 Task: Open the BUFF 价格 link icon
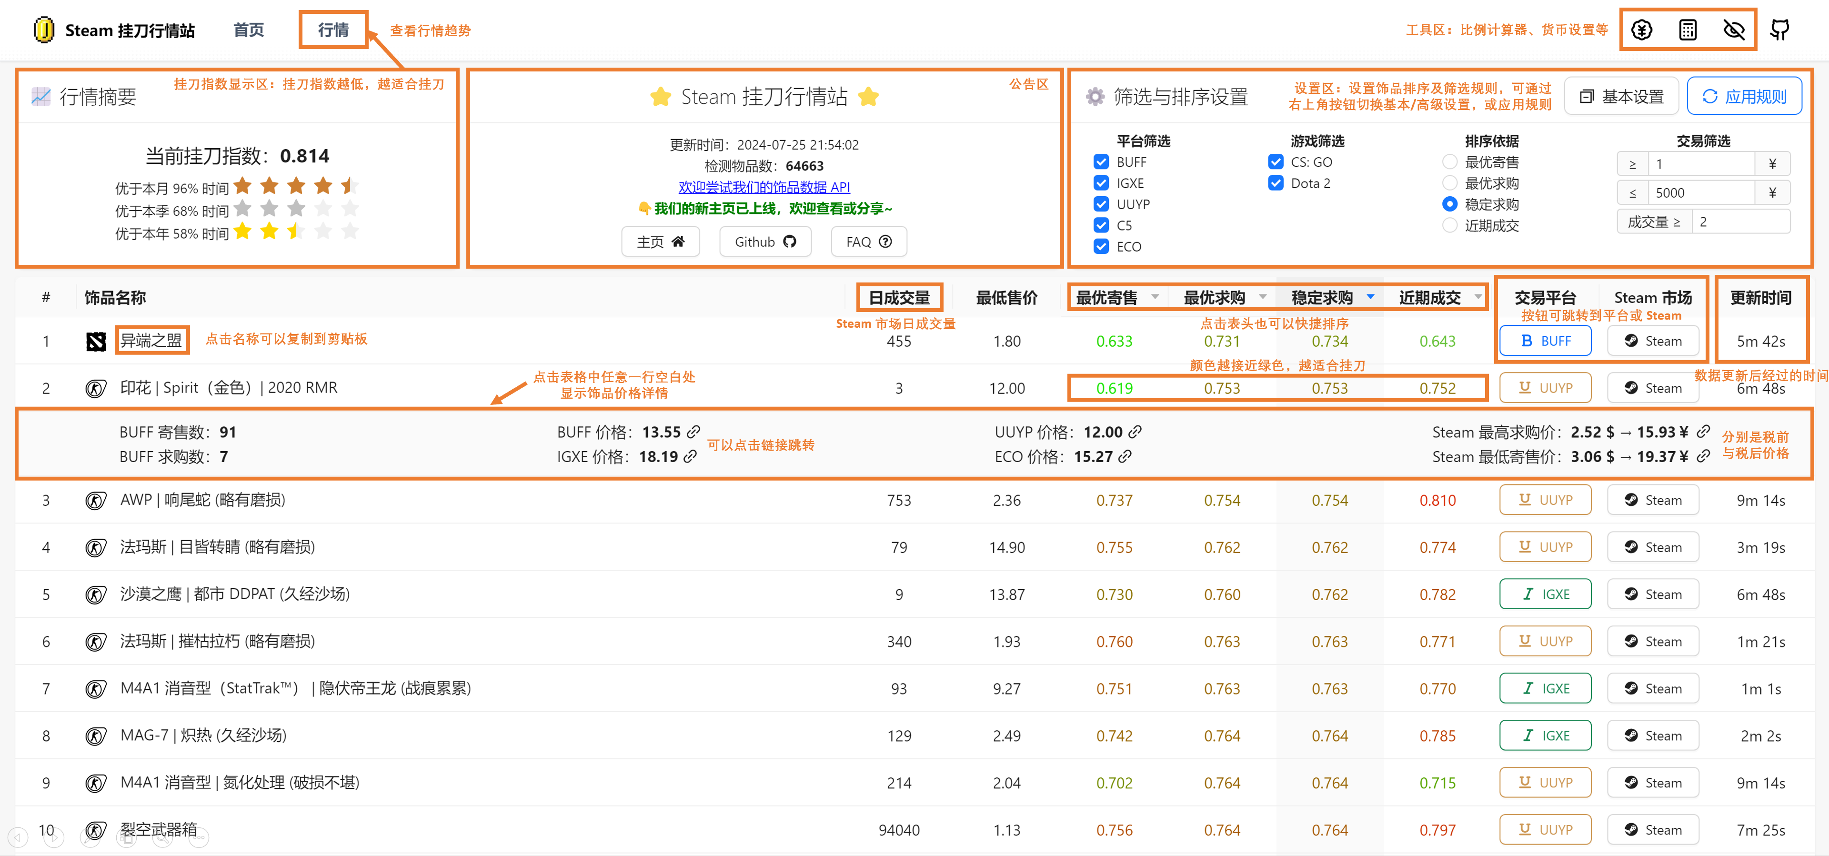(693, 432)
